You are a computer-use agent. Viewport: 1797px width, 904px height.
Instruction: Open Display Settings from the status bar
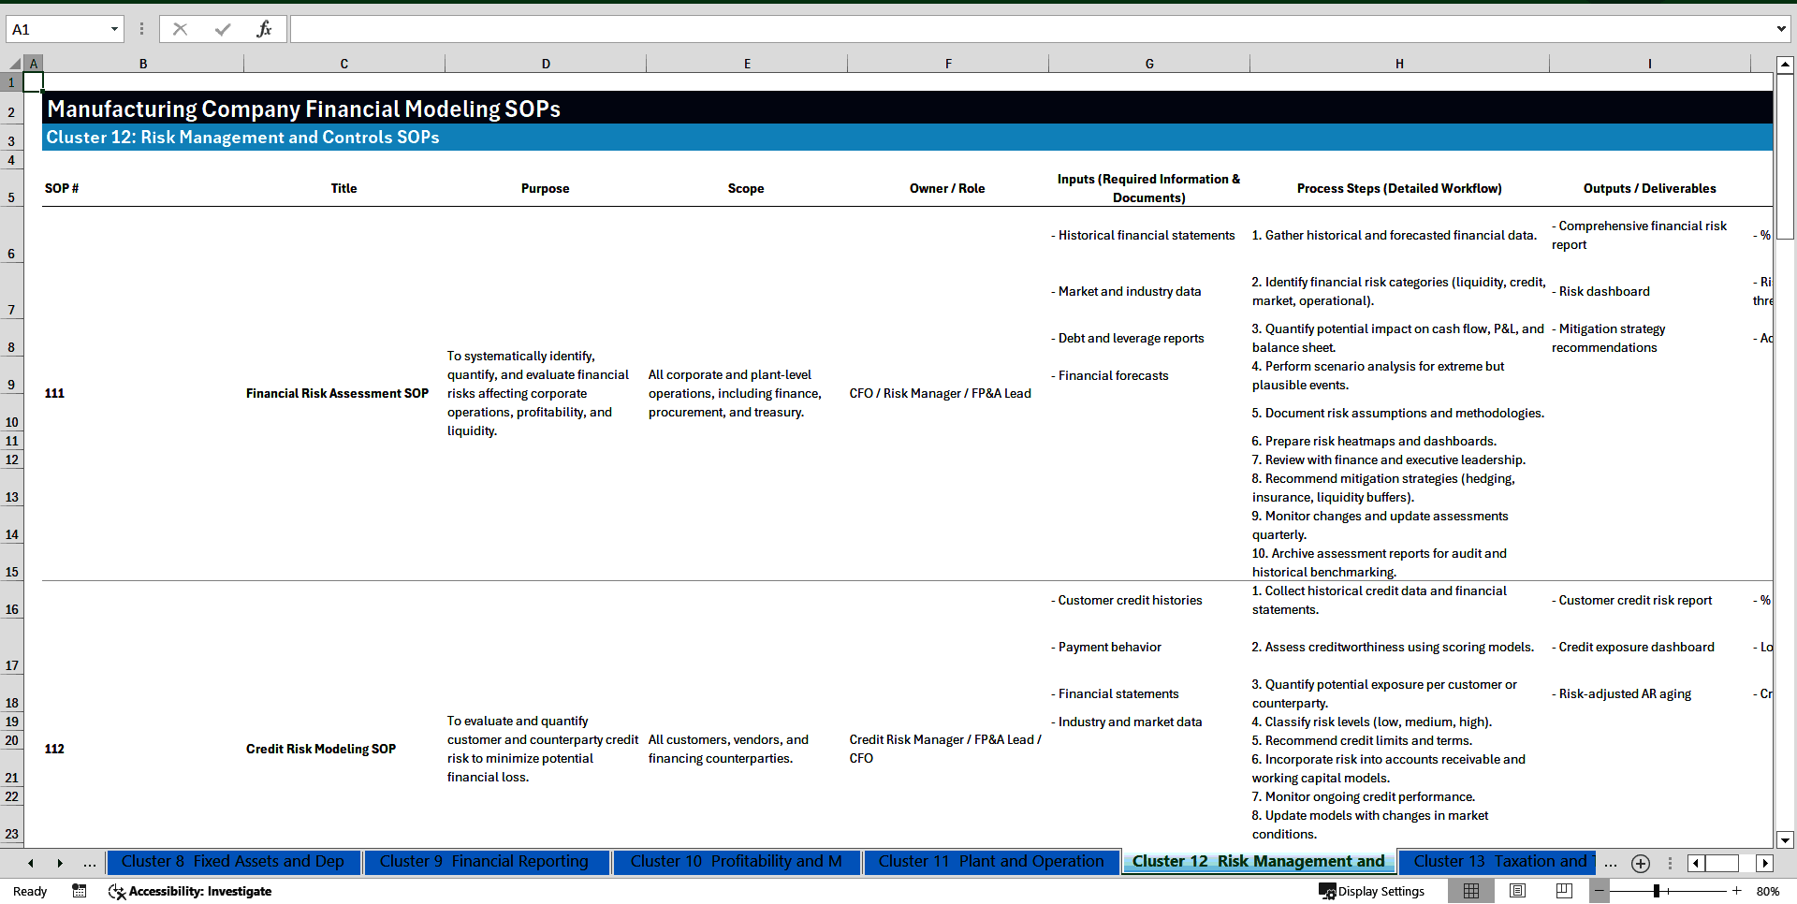coord(1373,891)
